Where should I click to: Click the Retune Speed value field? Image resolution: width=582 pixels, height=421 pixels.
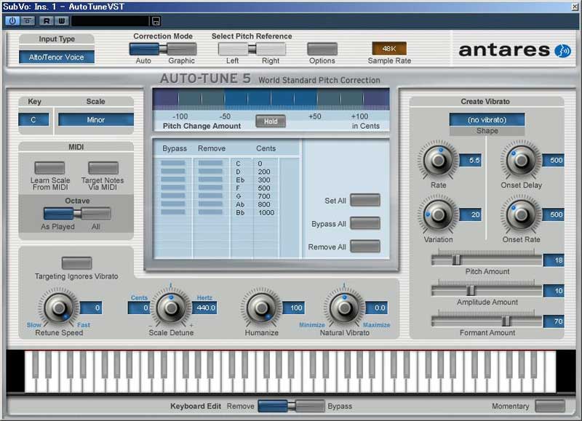[91, 308]
